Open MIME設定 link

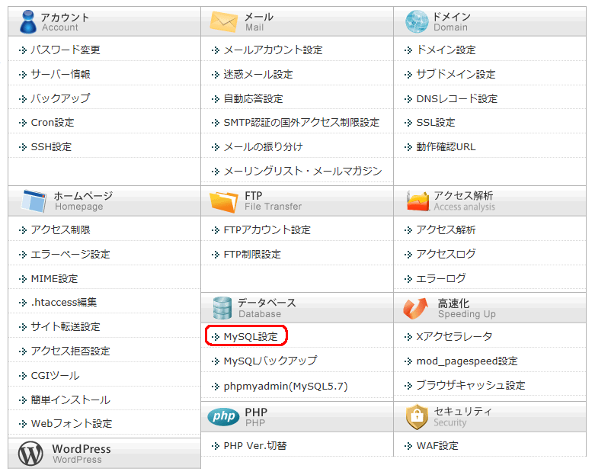54,279
